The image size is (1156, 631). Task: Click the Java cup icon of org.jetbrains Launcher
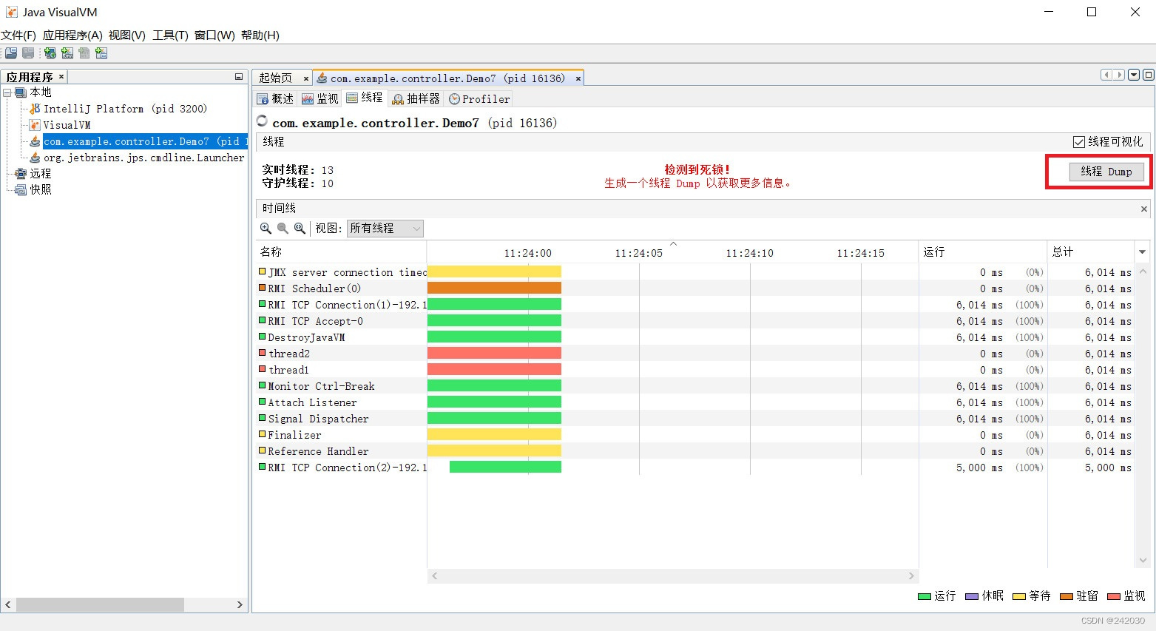pyautogui.click(x=35, y=158)
